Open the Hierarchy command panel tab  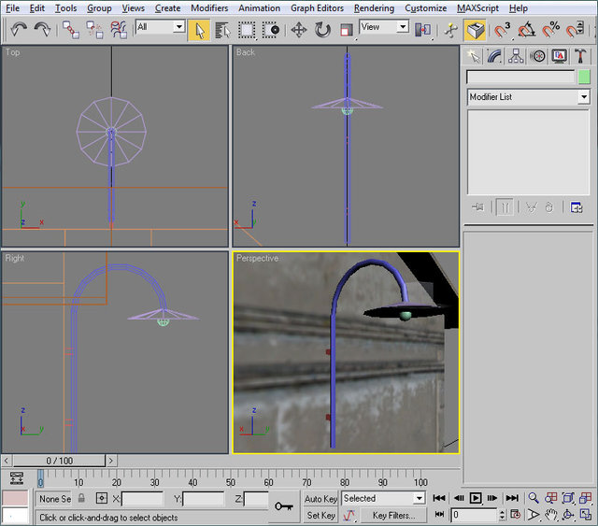(517, 56)
